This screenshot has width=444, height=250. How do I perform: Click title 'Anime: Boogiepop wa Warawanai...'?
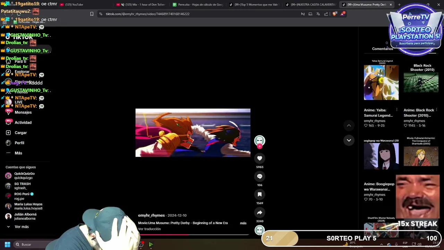(379, 187)
